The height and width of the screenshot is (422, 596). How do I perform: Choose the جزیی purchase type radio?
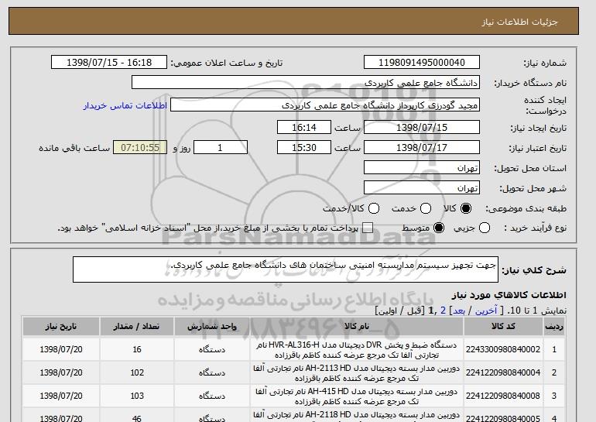pos(485,228)
